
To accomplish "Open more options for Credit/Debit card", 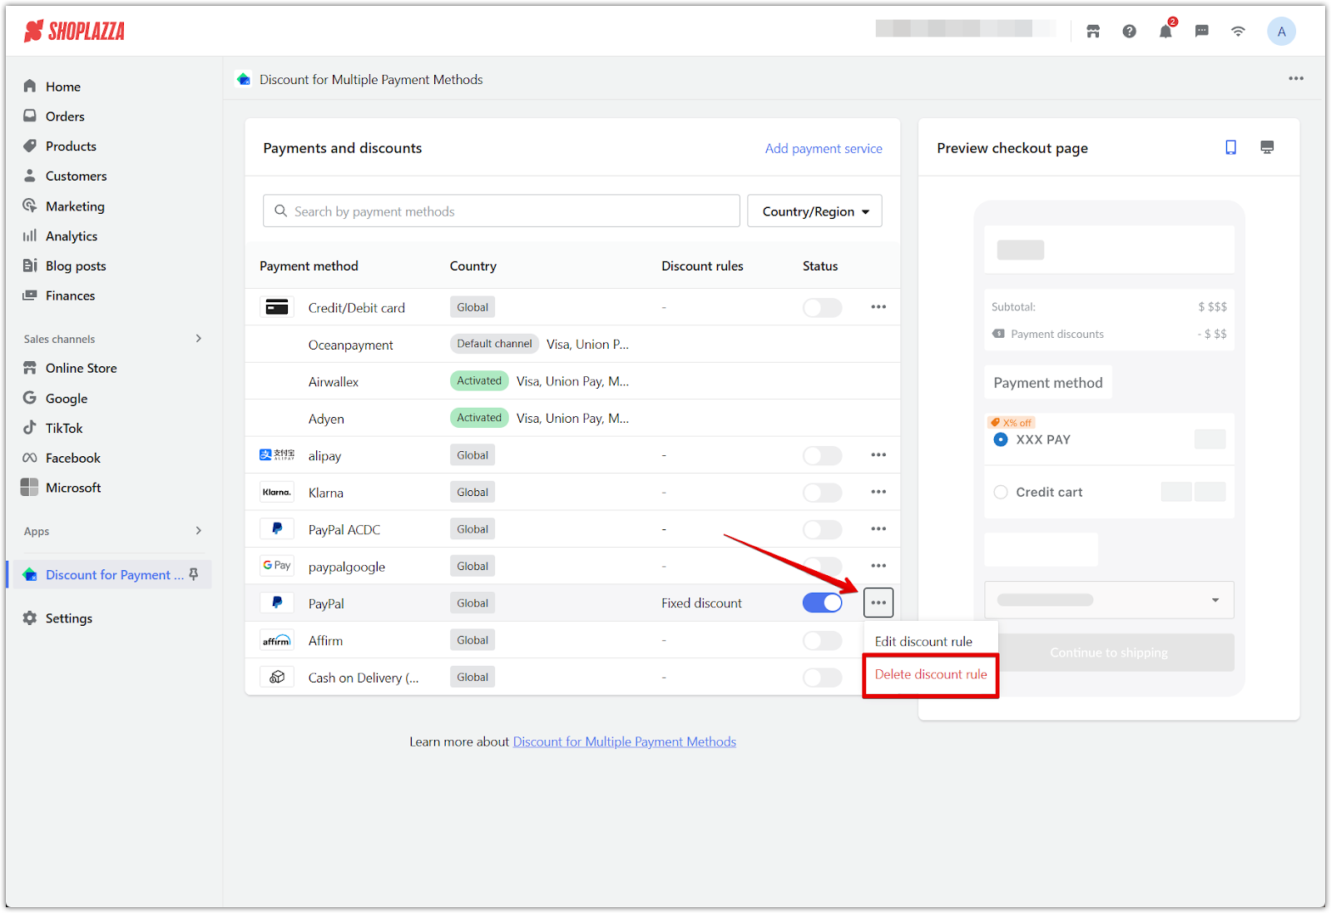I will (x=878, y=307).
